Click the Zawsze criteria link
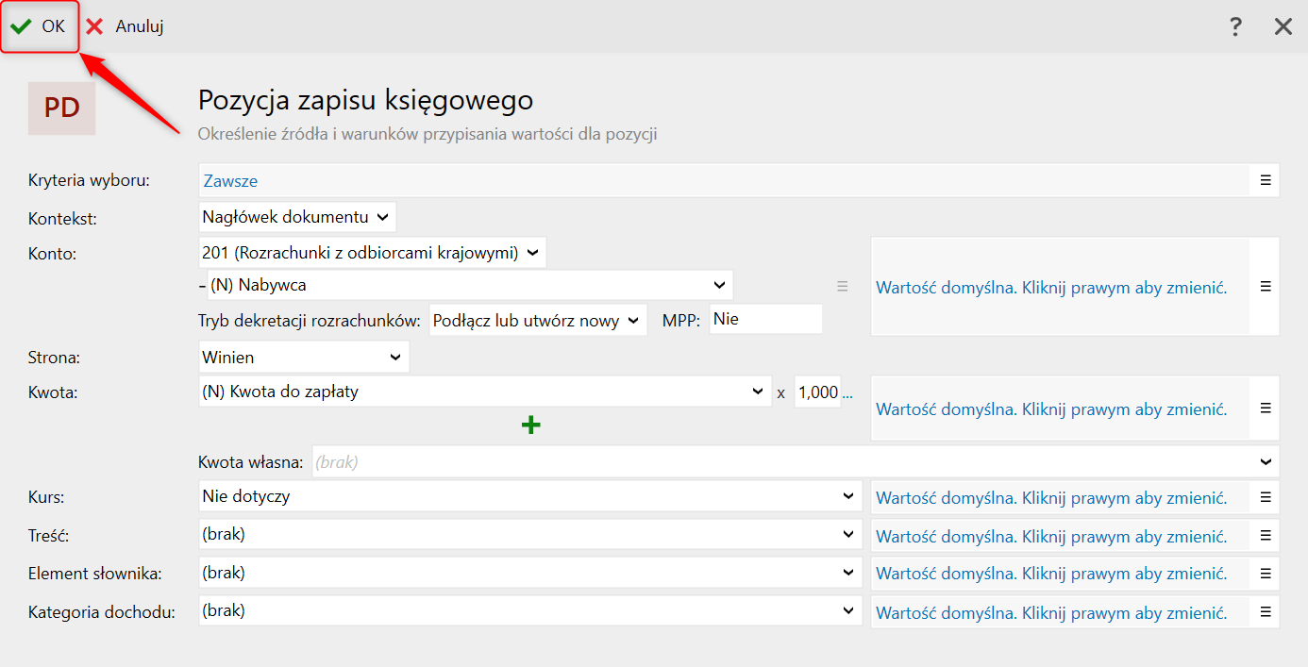Viewport: 1308px width, 667px height. point(231,181)
